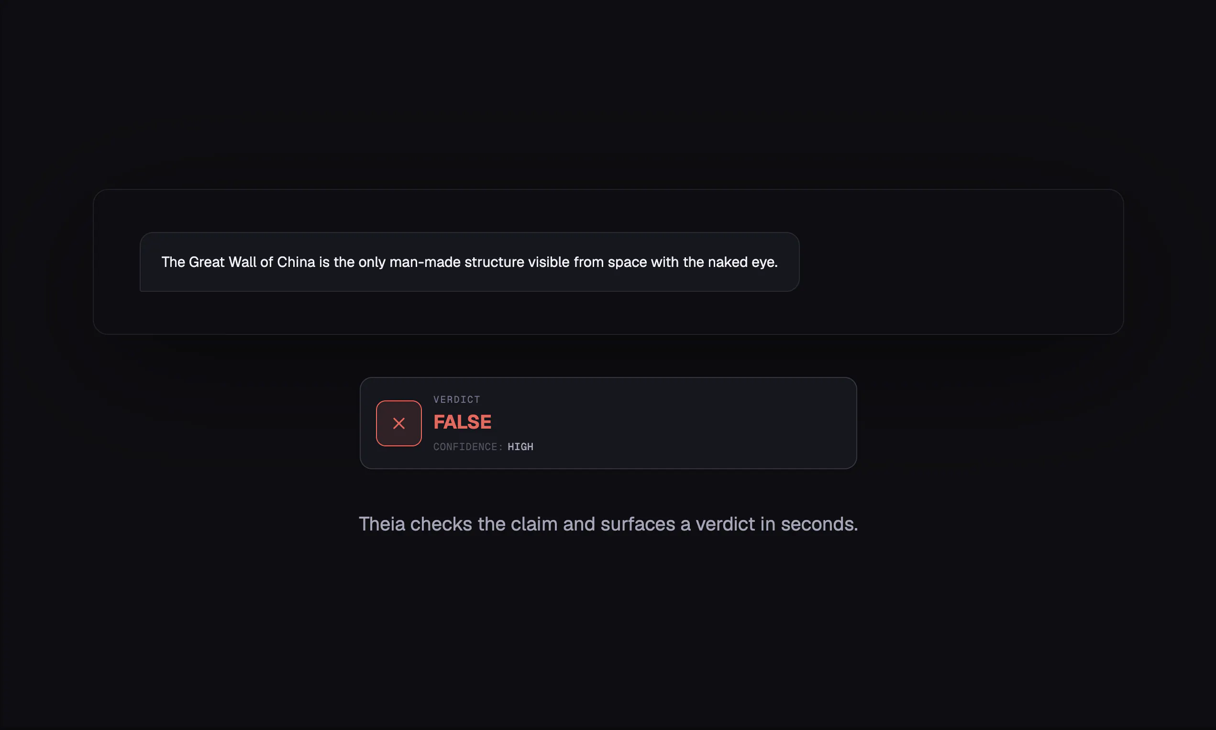Screen dimensions: 1216x730
Task: Click the first word The in claim bubble
Action: [x=173, y=262]
